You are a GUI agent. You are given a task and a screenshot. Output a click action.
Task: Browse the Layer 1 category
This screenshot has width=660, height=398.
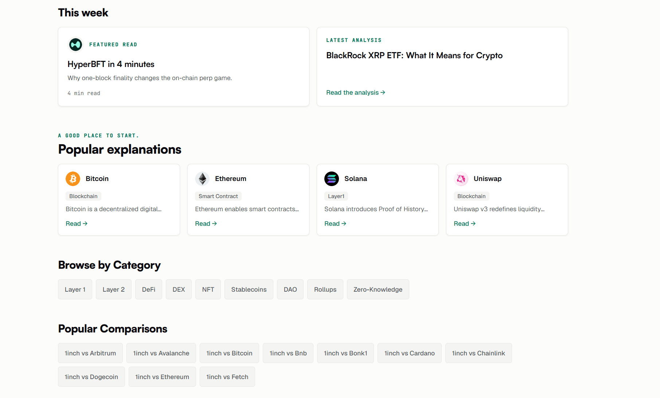point(75,289)
